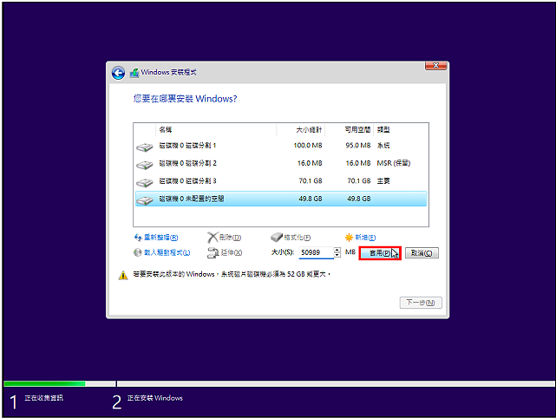Image resolution: width=556 pixels, height=418 pixels.
Task: Increase size with the spinner up arrow
Action: tap(337, 250)
